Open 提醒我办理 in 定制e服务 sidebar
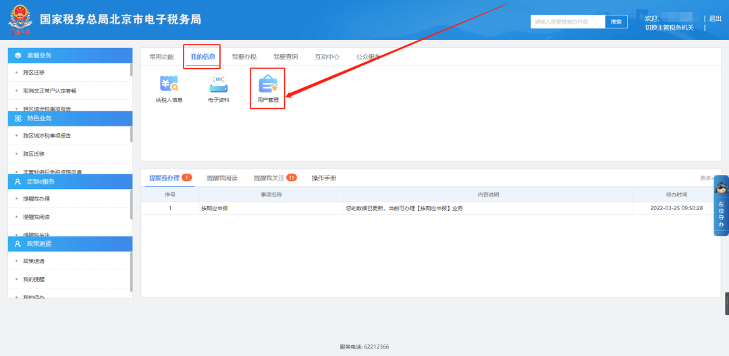Screen dimensions: 729x356 tap(36, 199)
